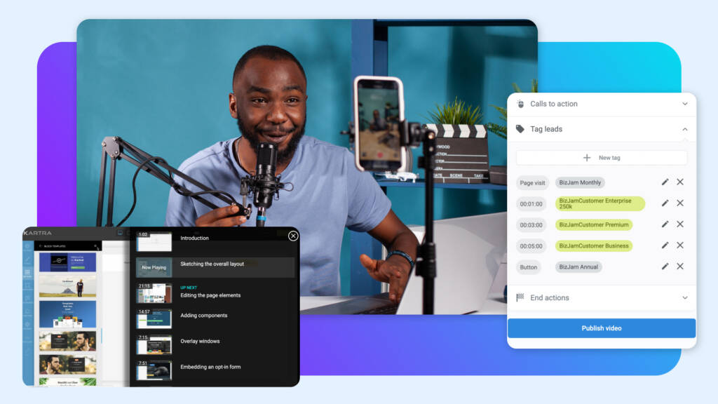Select the BizJam Annual tag
This screenshot has height=404, width=718.
[x=578, y=267]
